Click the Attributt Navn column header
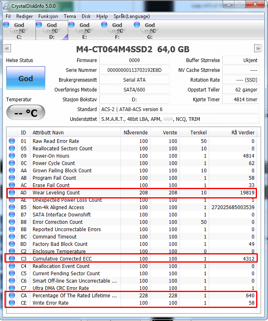Viewport: 268px width, 321px height. [x=75, y=133]
